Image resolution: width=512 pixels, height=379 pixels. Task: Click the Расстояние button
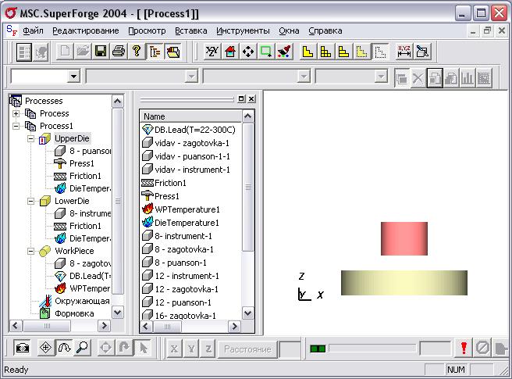tap(247, 349)
